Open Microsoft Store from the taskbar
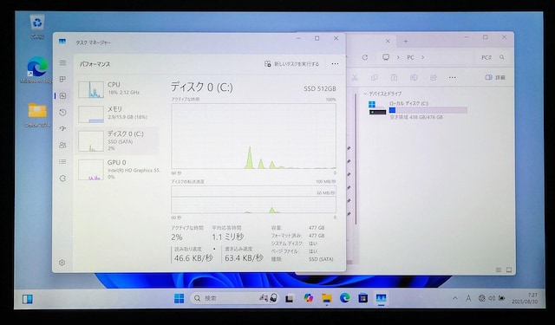The width and height of the screenshot is (555, 325). (x=362, y=298)
